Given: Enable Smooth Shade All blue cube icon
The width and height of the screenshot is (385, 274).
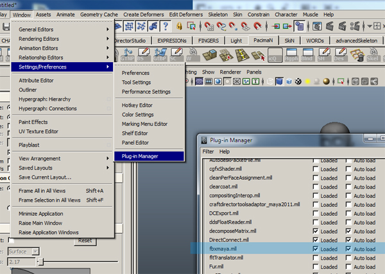Looking at the screenshot, I should (279, 81).
